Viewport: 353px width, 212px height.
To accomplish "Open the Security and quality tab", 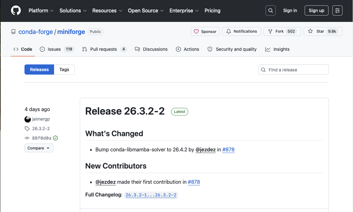I will (x=232, y=49).
